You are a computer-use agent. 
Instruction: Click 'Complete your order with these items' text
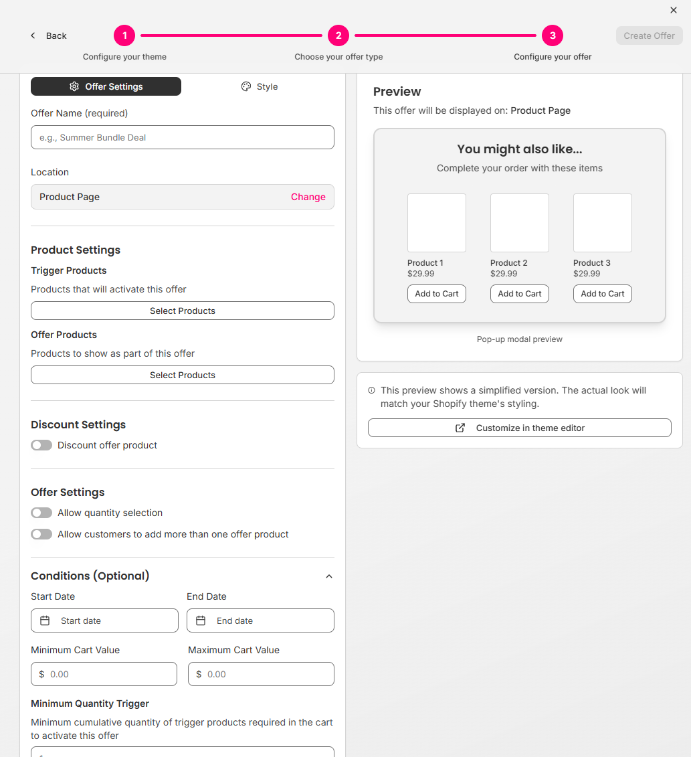pyautogui.click(x=520, y=168)
